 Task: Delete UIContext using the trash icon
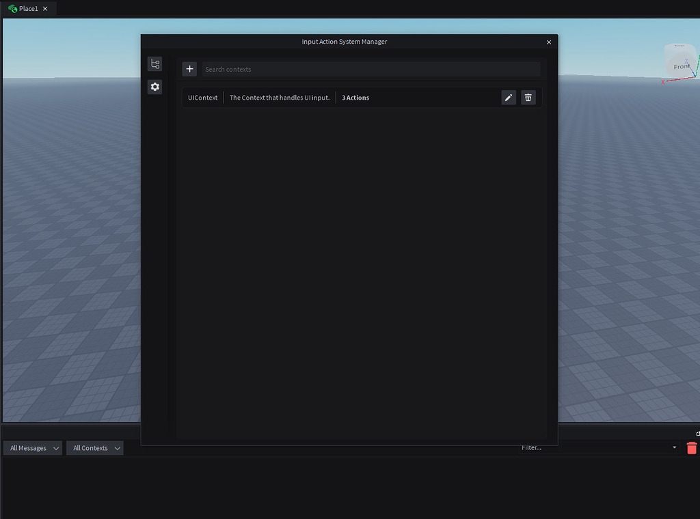pos(528,97)
